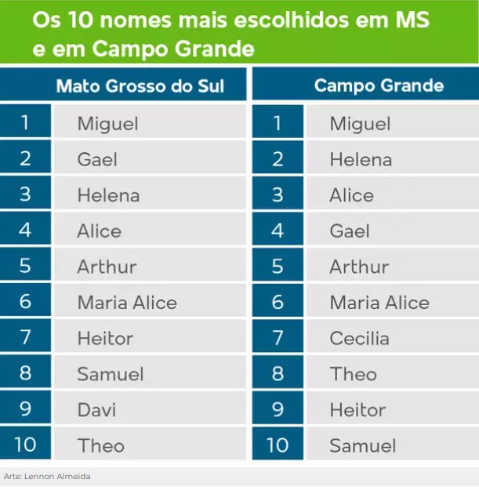Click the "Arte: Lennon Almeida" credit text

tap(47, 476)
